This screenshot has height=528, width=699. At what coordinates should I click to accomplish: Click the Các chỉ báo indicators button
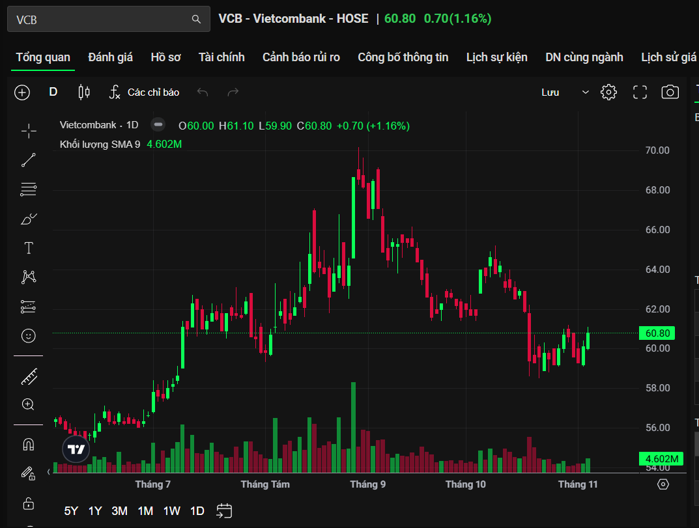144,92
